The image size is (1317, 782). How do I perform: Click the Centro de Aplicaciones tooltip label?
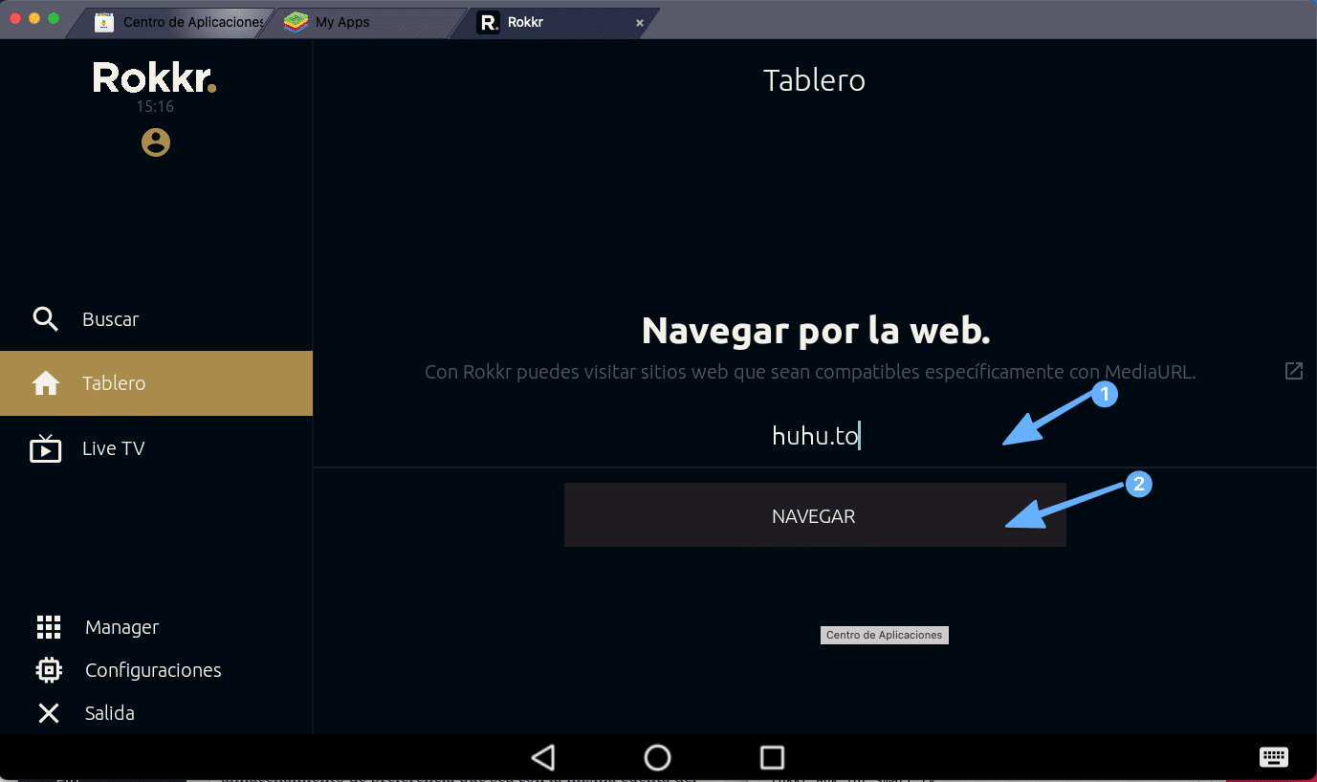884,635
